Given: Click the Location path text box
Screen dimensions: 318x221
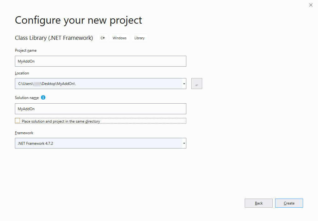Looking at the screenshot, I should (x=98, y=84).
